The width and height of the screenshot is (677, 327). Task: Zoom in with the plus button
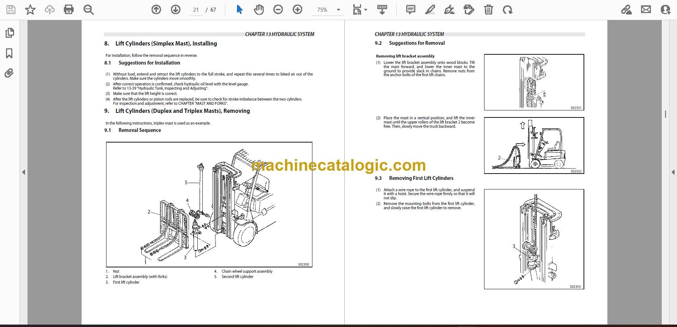coord(298,10)
